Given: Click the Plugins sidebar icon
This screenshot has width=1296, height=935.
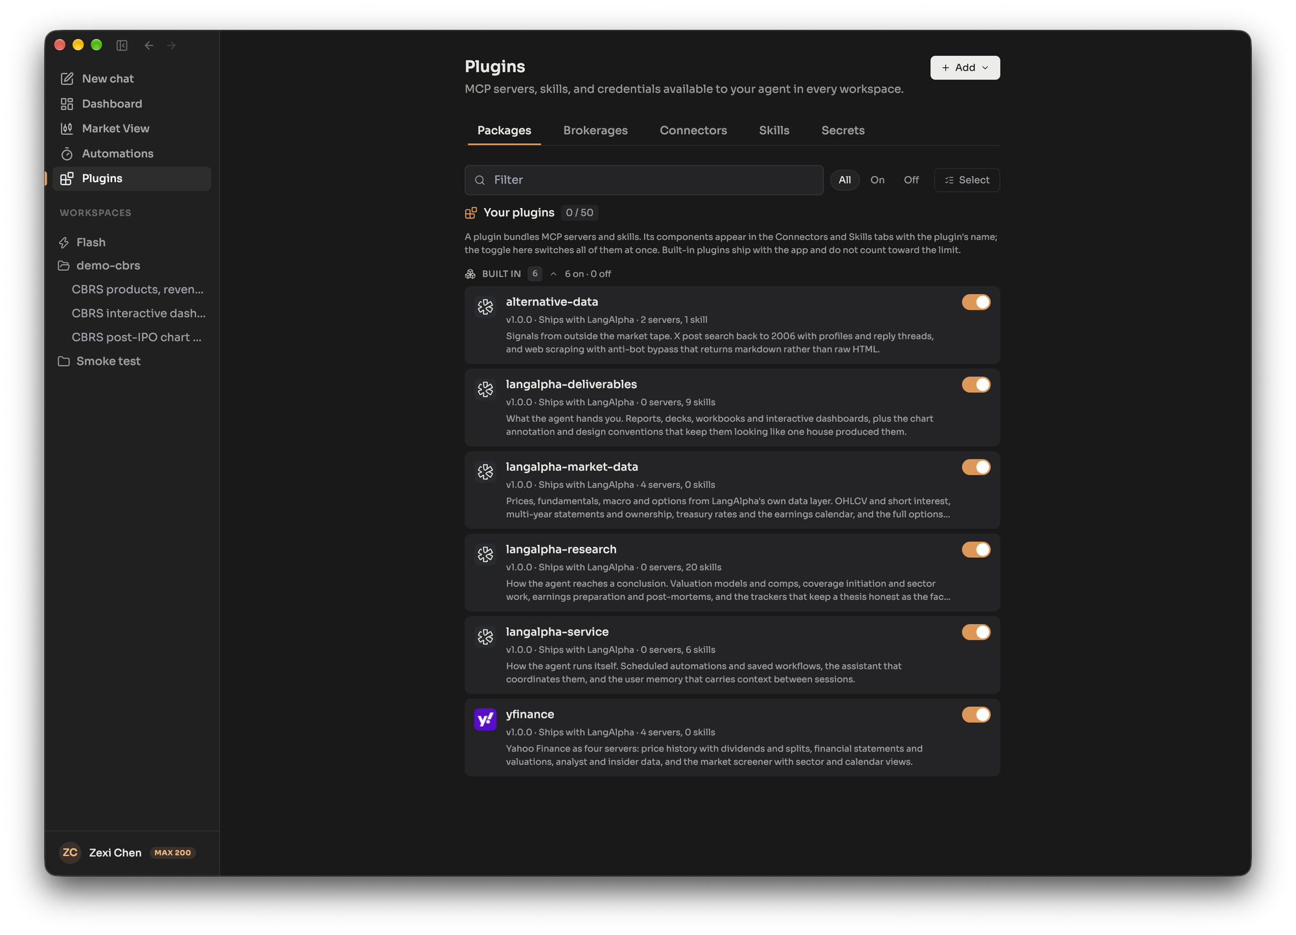Looking at the screenshot, I should click(67, 179).
